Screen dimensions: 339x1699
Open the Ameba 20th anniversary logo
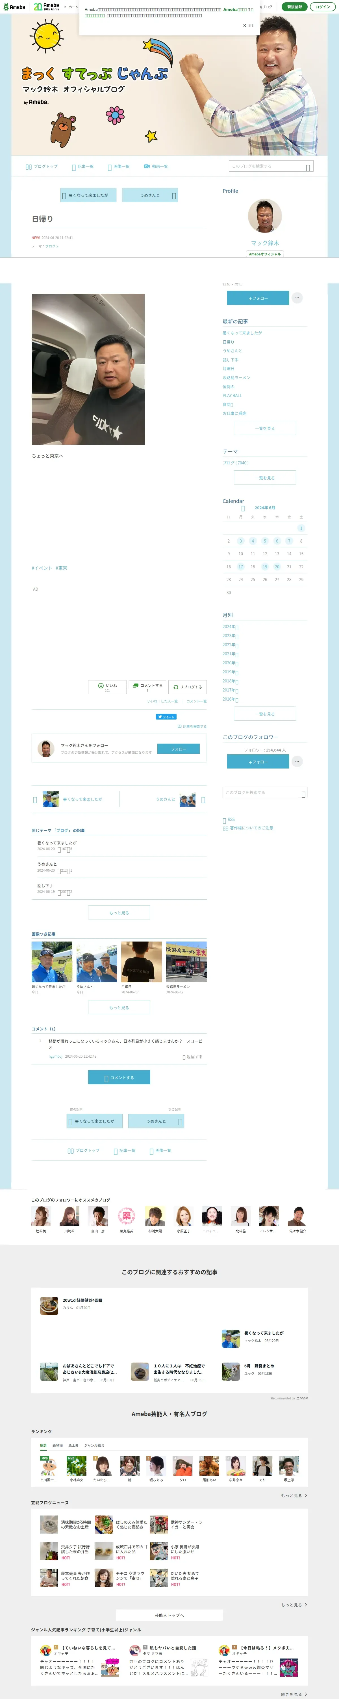[46, 7]
